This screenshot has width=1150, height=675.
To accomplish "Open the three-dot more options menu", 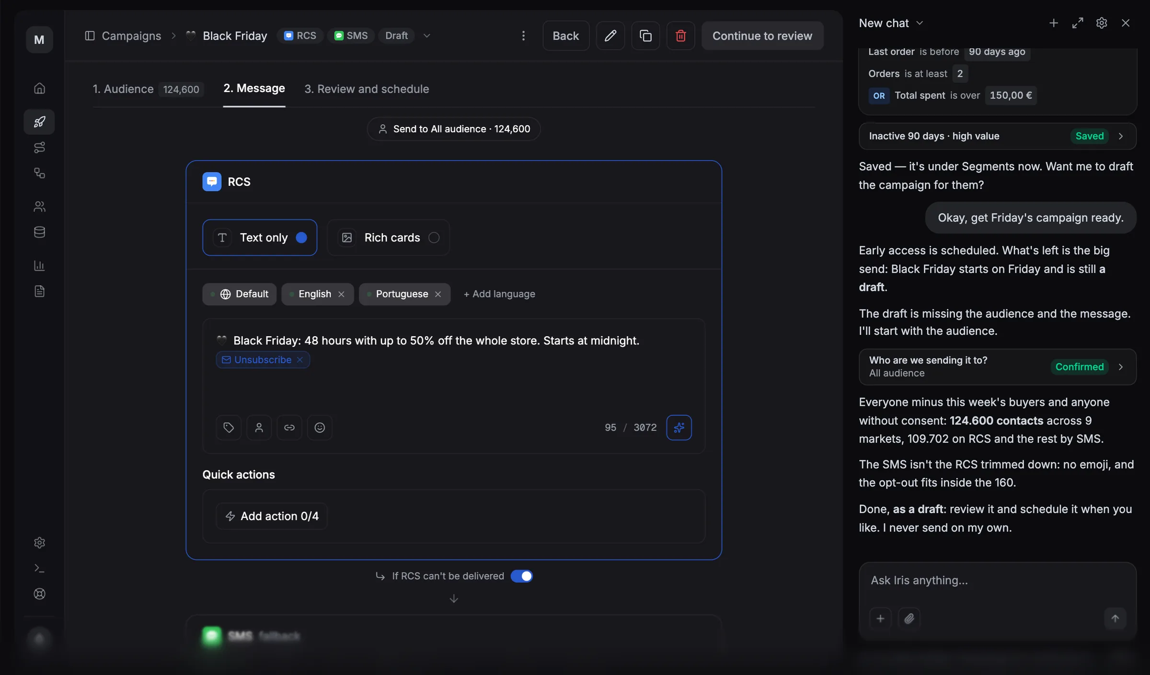I will 523,35.
